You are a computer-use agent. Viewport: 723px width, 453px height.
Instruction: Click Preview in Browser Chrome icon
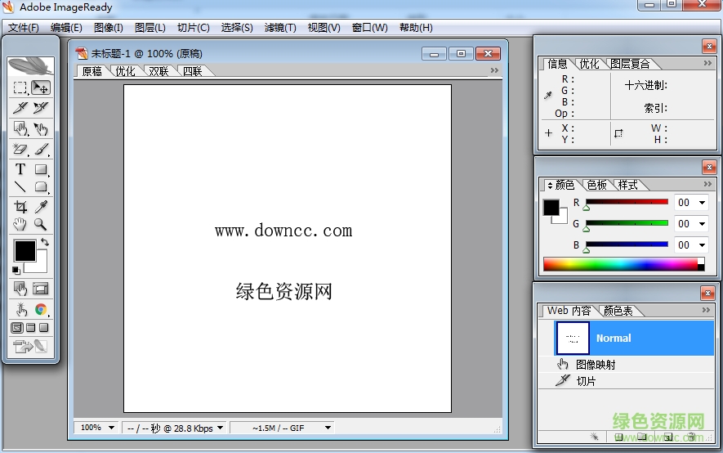(x=41, y=309)
